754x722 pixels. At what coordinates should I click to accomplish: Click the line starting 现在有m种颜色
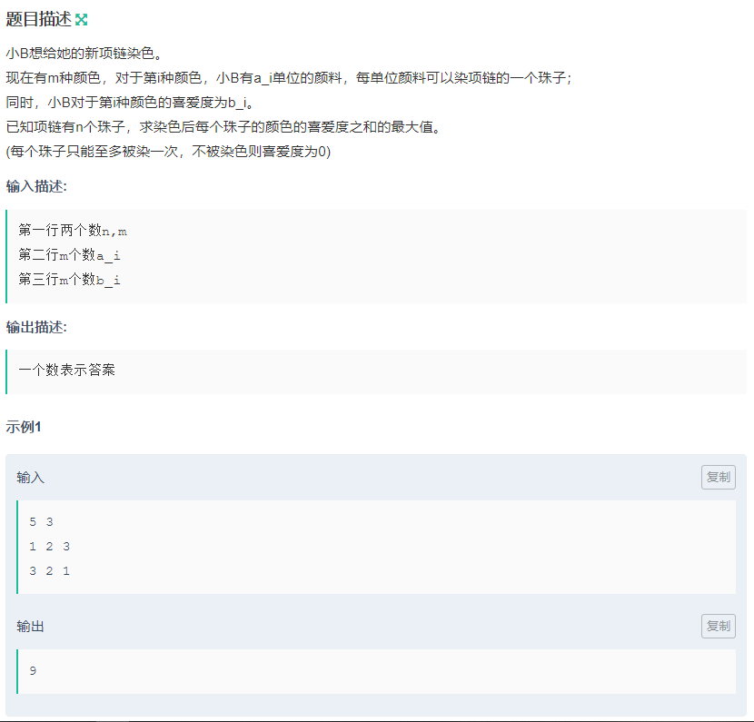point(289,77)
